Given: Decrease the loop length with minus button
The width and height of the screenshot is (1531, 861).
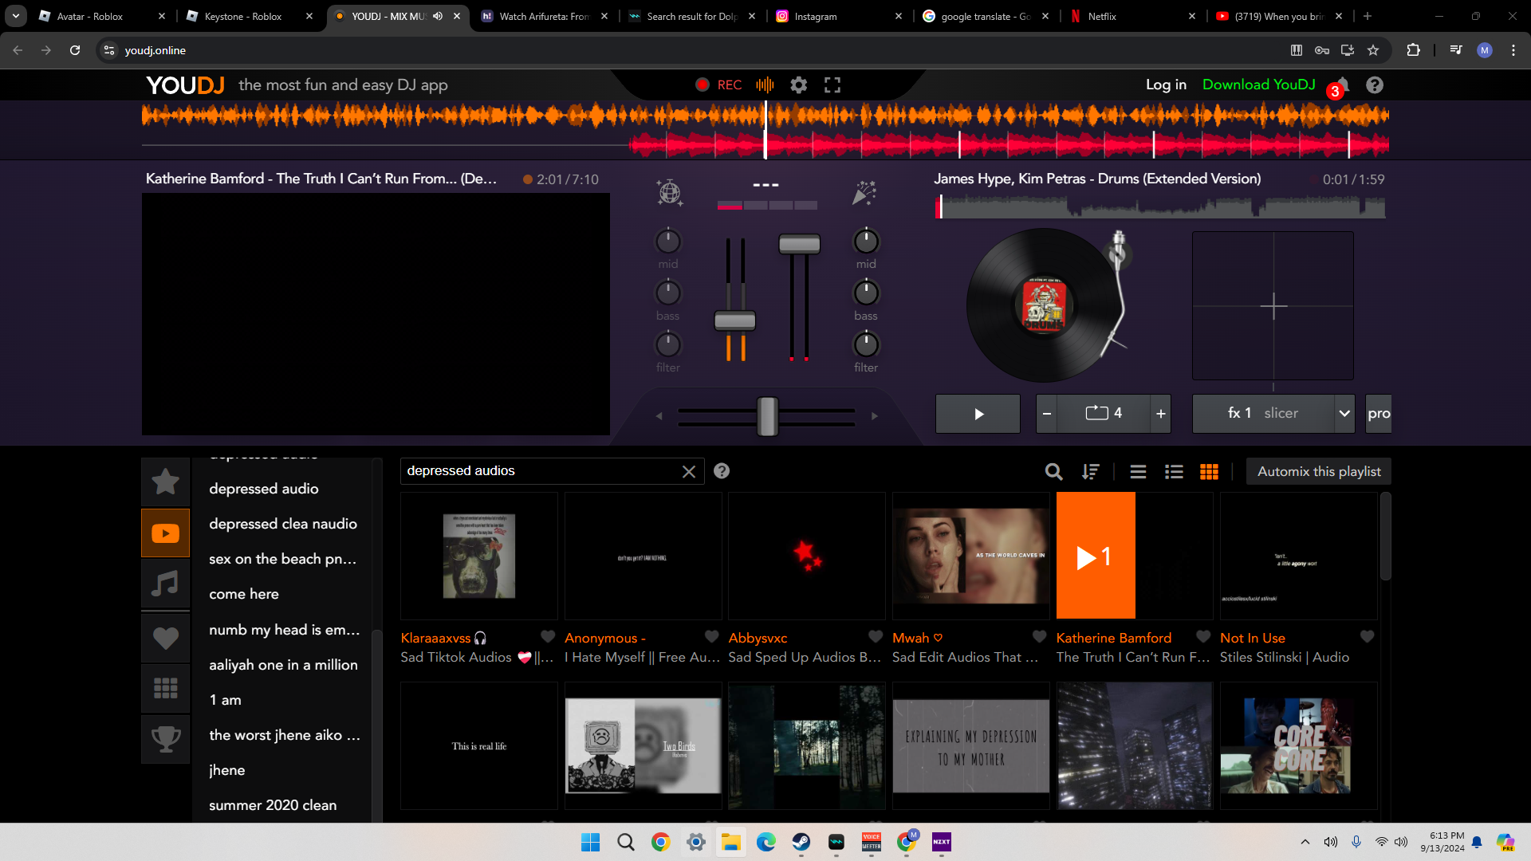Looking at the screenshot, I should [1047, 414].
